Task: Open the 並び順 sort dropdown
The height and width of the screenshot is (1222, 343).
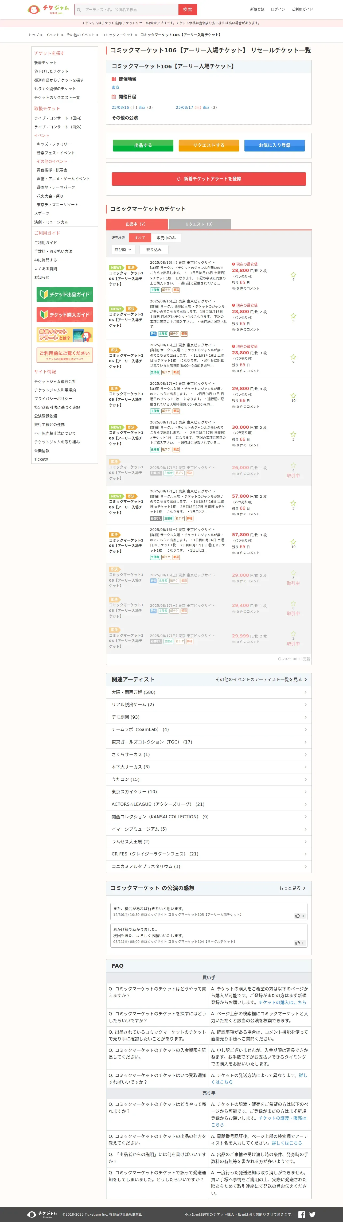Action: (123, 250)
